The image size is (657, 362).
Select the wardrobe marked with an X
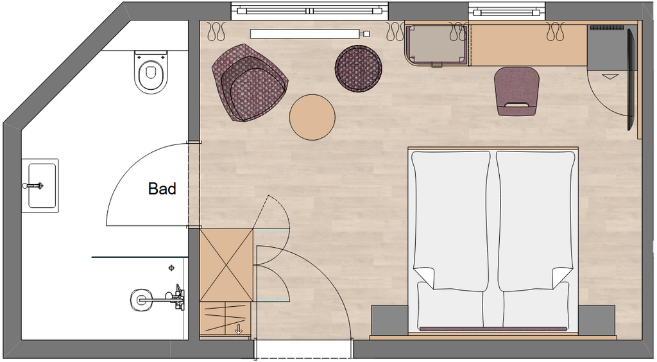(x=226, y=264)
